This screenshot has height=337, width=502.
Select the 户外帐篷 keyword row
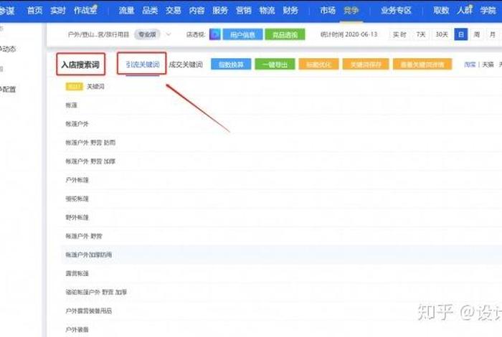point(77,180)
